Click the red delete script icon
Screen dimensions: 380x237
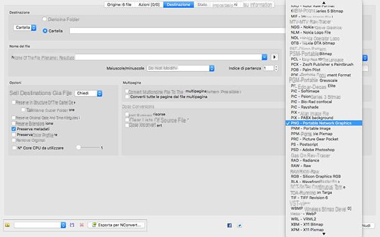(x=82, y=225)
